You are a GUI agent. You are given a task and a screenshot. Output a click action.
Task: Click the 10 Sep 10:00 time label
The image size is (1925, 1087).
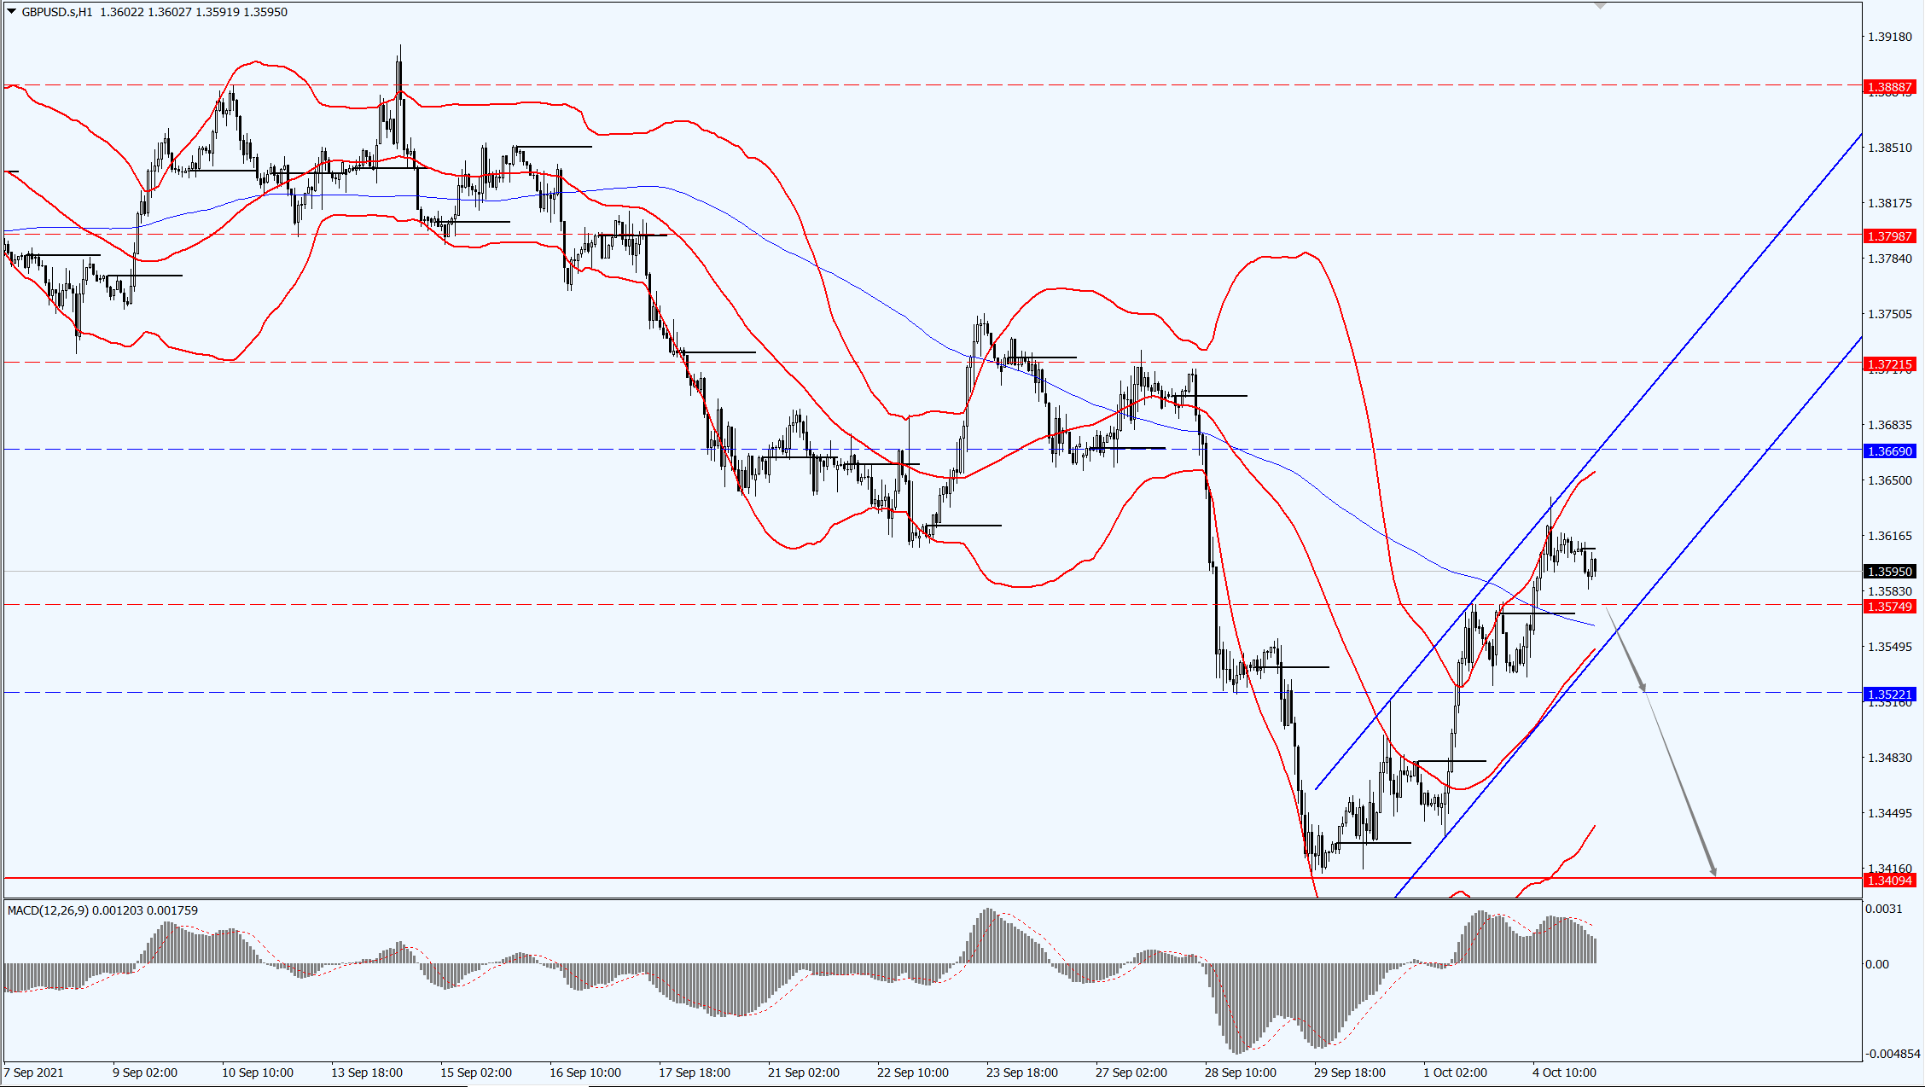click(258, 1072)
